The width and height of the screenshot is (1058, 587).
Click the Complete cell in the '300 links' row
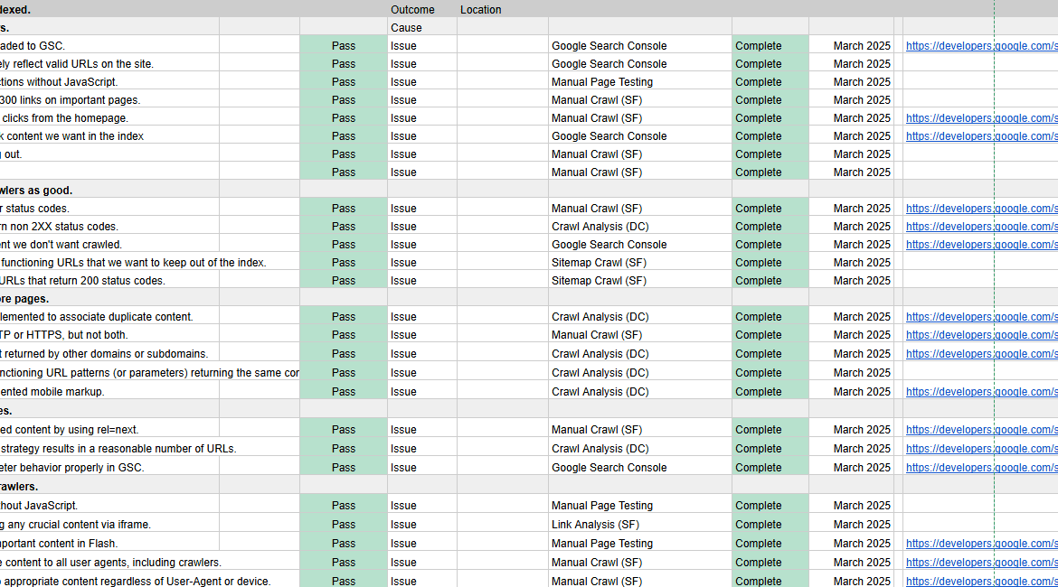770,99
